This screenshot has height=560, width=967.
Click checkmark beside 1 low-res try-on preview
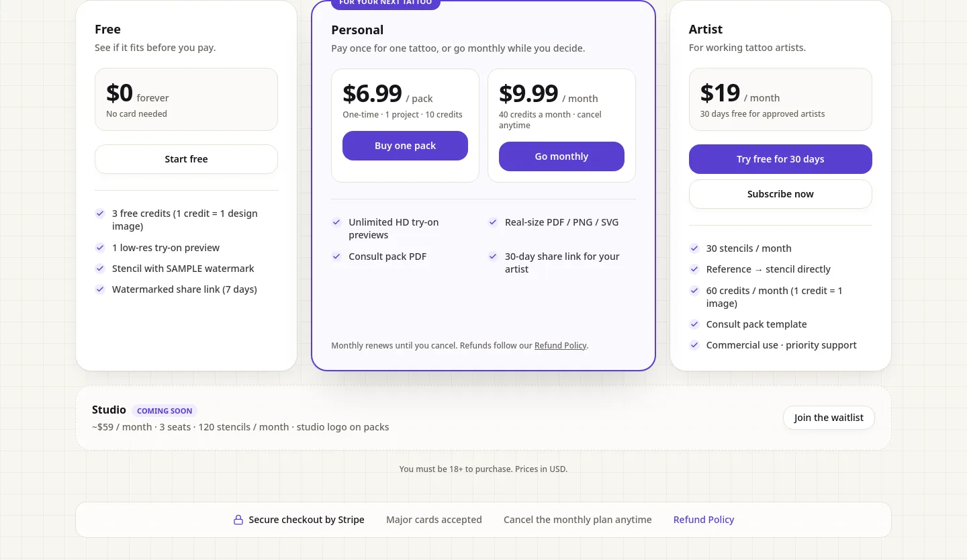pyautogui.click(x=100, y=248)
